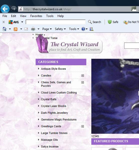Screen dimensions: 139x150
Task: Click the CATEGORIES heading bar
Action: point(61,62)
